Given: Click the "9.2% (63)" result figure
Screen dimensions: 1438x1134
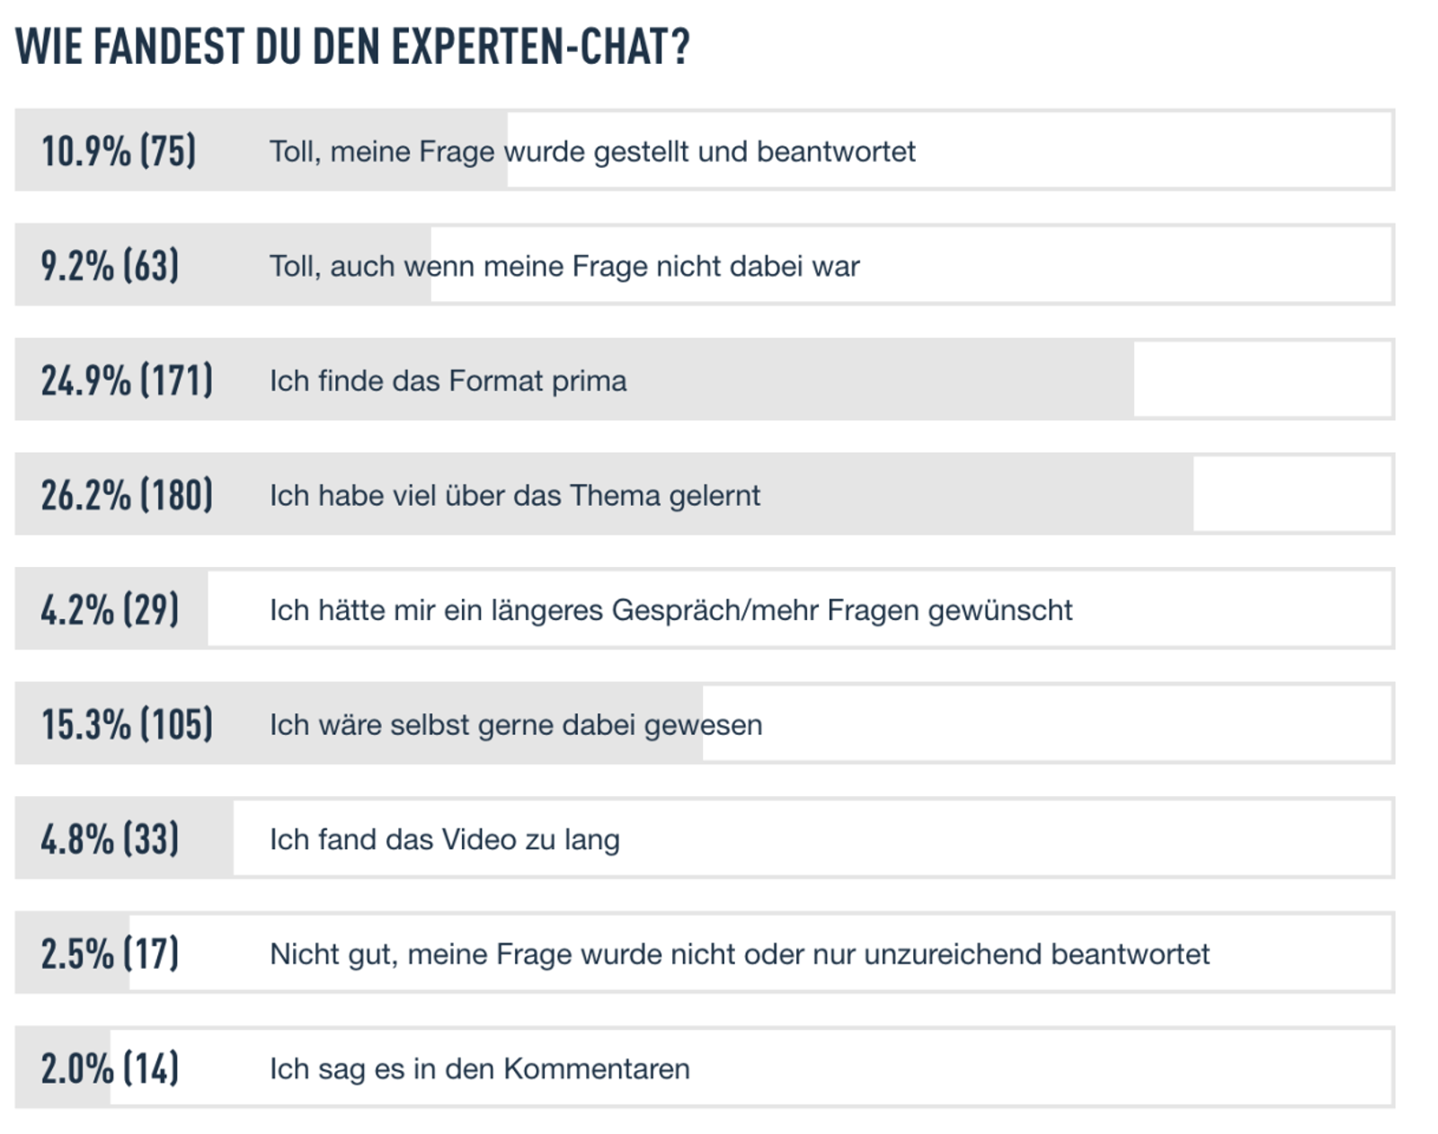Looking at the screenshot, I should pos(110,266).
